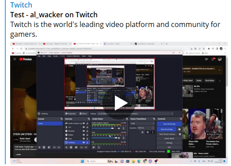Undock the Controls panel via its header icon
This screenshot has height=166, width=231.
(x=181, y=119)
